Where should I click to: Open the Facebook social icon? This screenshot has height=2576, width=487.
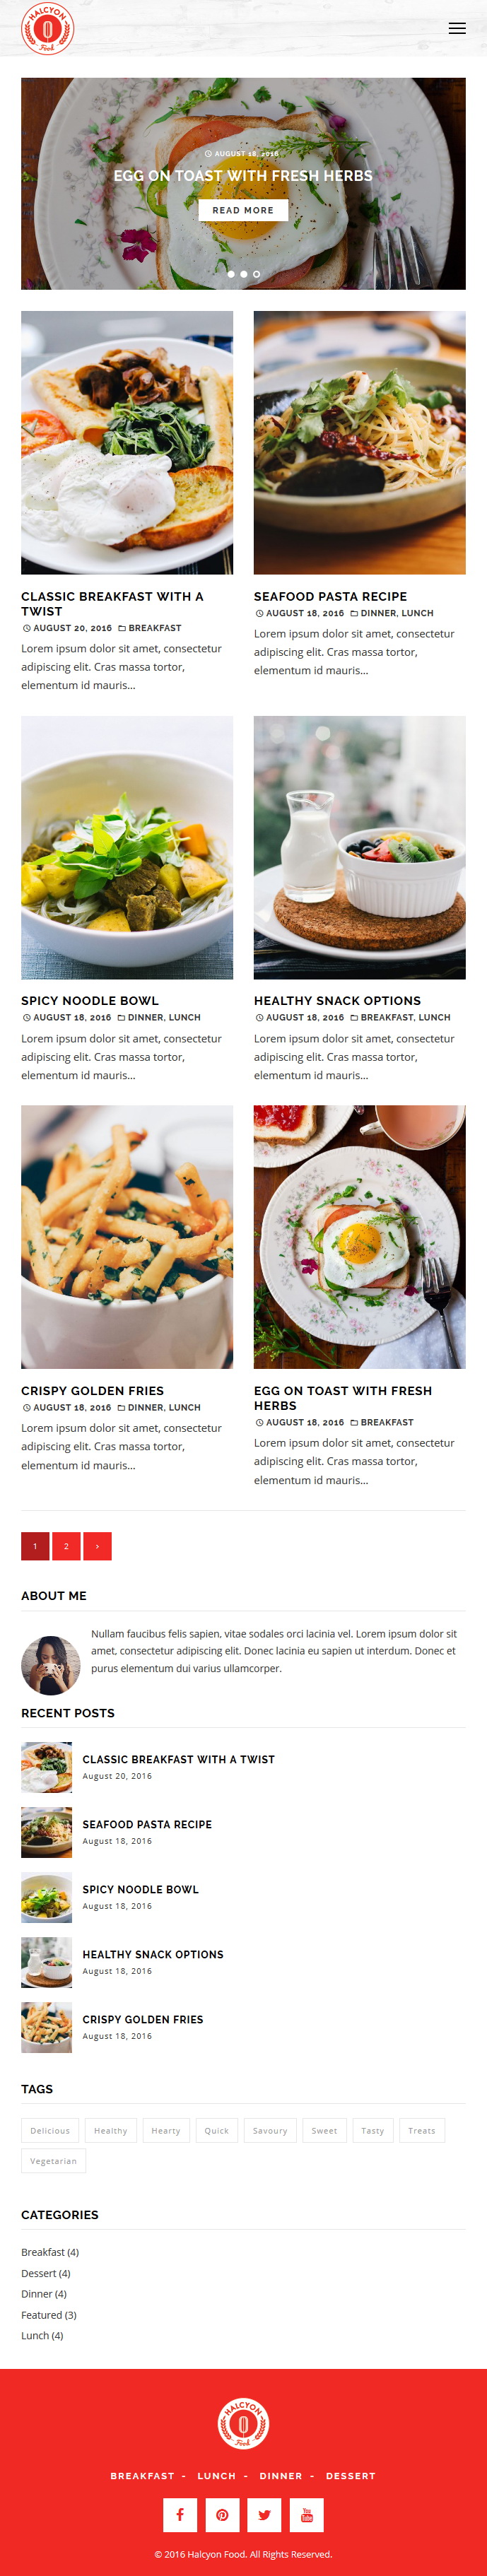(x=180, y=2514)
